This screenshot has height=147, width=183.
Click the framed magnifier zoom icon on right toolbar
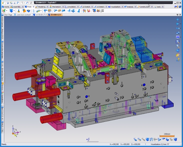[x=178, y=42]
